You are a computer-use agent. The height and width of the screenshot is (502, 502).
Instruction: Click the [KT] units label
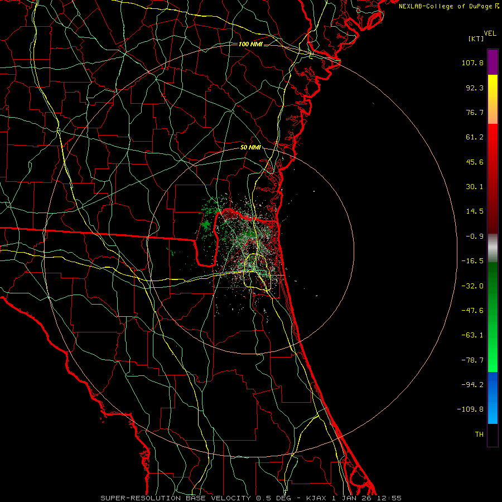click(476, 38)
